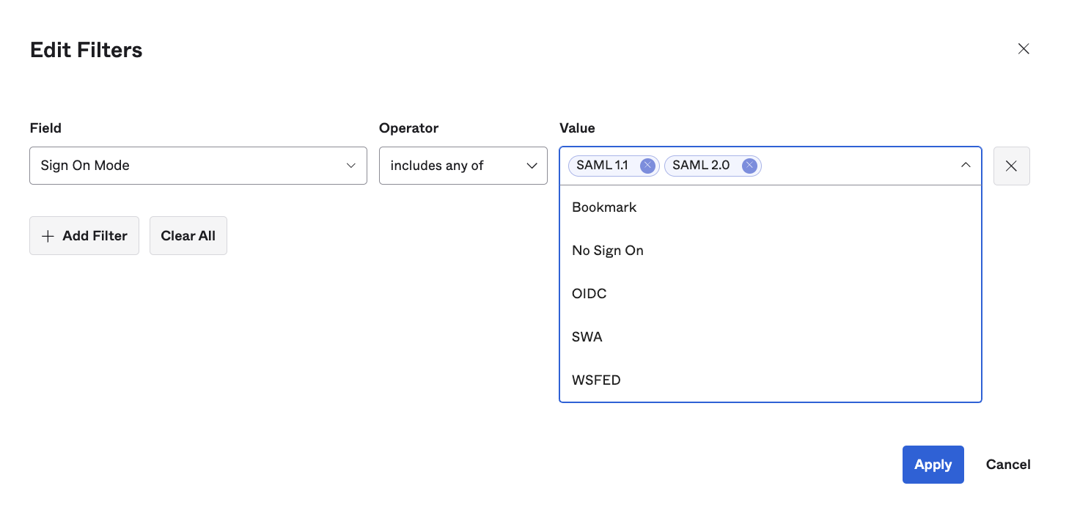Delete the Sign On Mode filter row
Image resolution: width=1069 pixels, height=513 pixels.
[1011, 166]
